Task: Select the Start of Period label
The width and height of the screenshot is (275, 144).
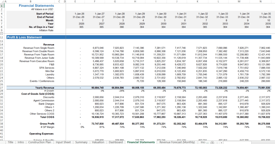Action: coord(45,14)
